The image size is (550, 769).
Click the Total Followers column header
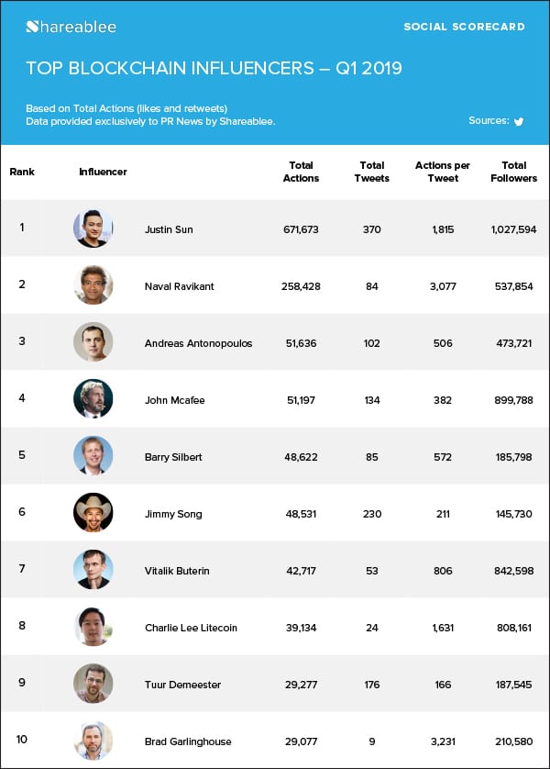point(514,172)
